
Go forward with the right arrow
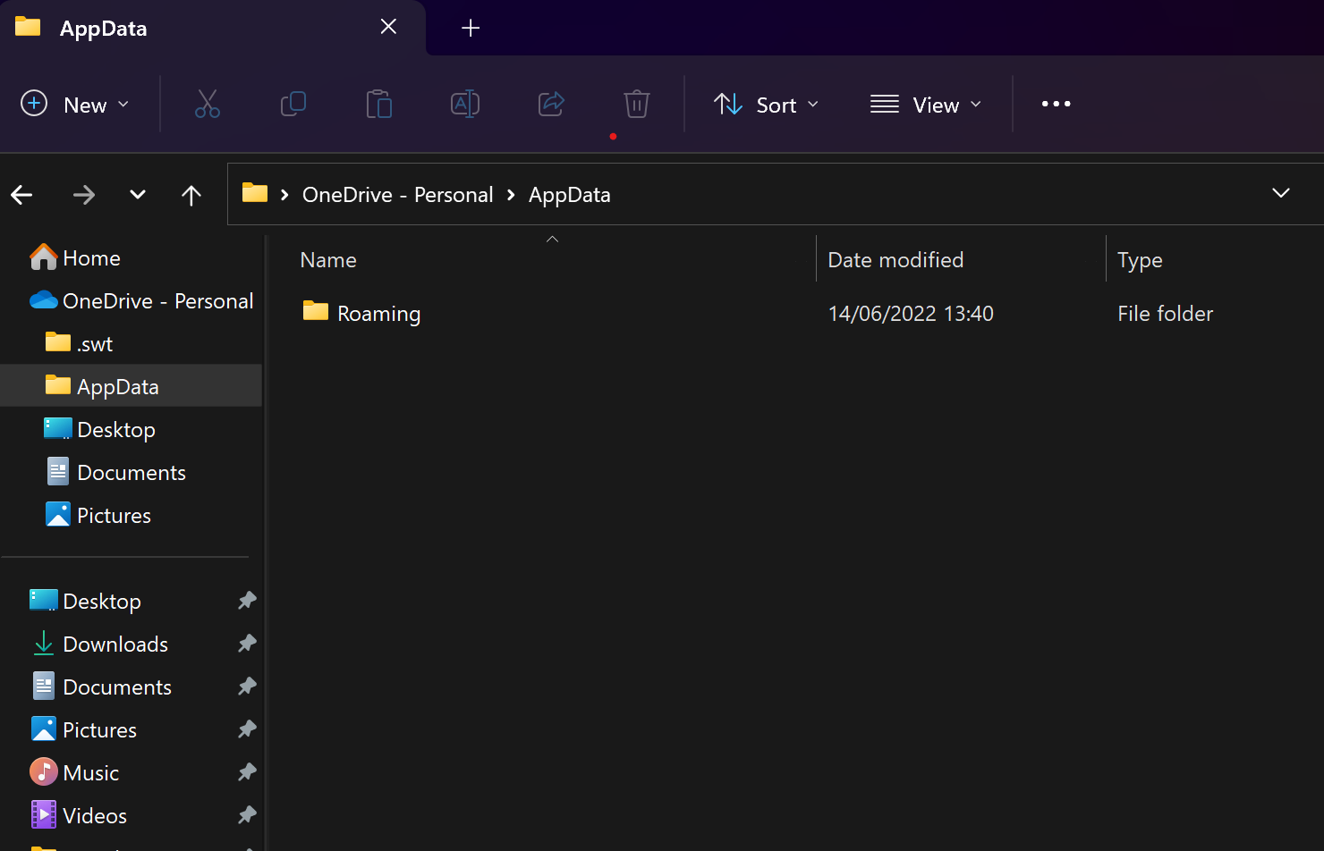[x=84, y=195]
